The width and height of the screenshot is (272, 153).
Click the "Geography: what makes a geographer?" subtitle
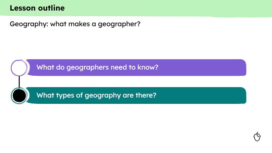(x=75, y=24)
